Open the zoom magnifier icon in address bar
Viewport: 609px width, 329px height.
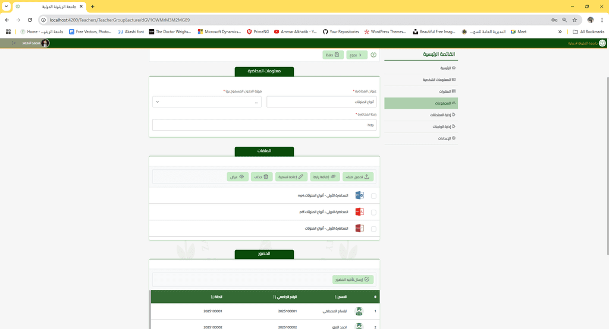pos(564,20)
